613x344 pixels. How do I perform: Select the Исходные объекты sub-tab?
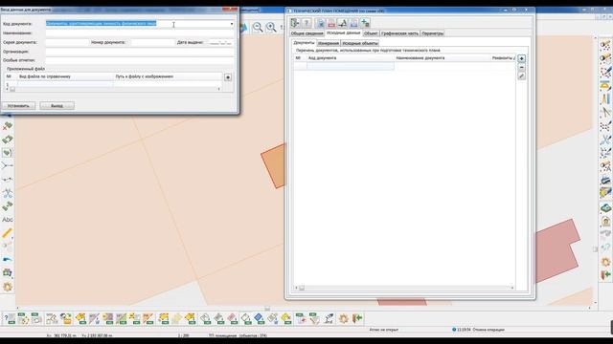click(360, 43)
